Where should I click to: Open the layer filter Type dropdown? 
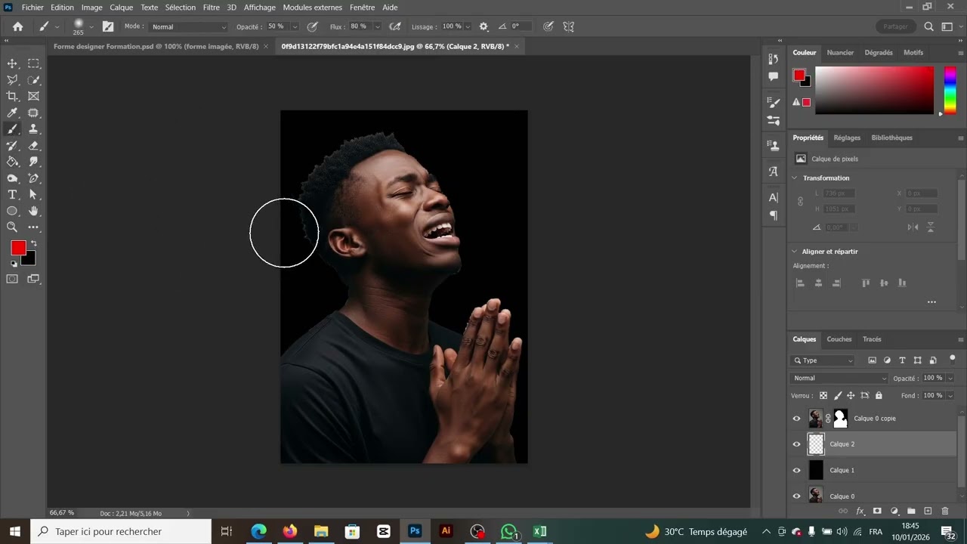pyautogui.click(x=823, y=360)
